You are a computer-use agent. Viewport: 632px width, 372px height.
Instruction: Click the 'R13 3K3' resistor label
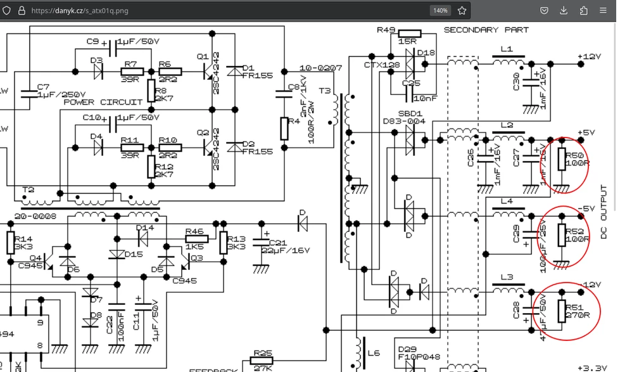pos(236,243)
